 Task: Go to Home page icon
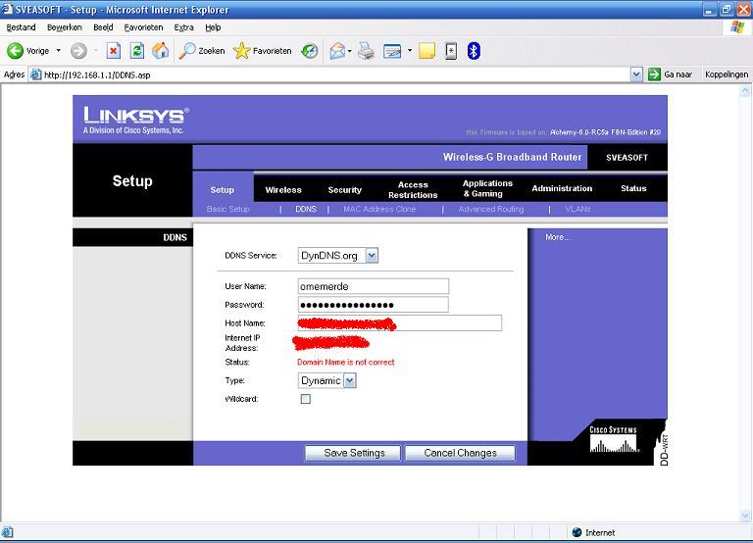(161, 50)
